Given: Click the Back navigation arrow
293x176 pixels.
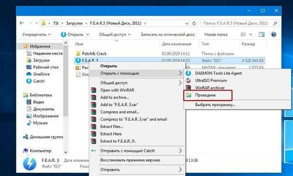Looking at the screenshot, I should pyautogui.click(x=22, y=23).
